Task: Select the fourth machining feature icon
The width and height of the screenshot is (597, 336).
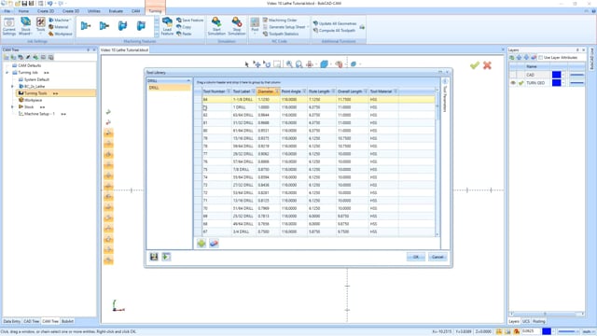Action: pos(141,26)
